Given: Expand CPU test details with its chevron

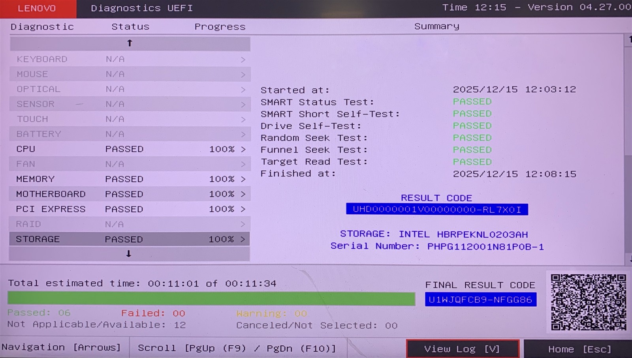Looking at the screenshot, I should [243, 149].
